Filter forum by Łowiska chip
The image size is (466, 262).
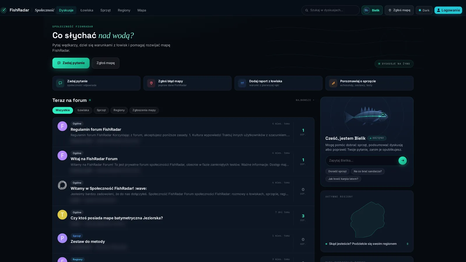click(x=83, y=110)
